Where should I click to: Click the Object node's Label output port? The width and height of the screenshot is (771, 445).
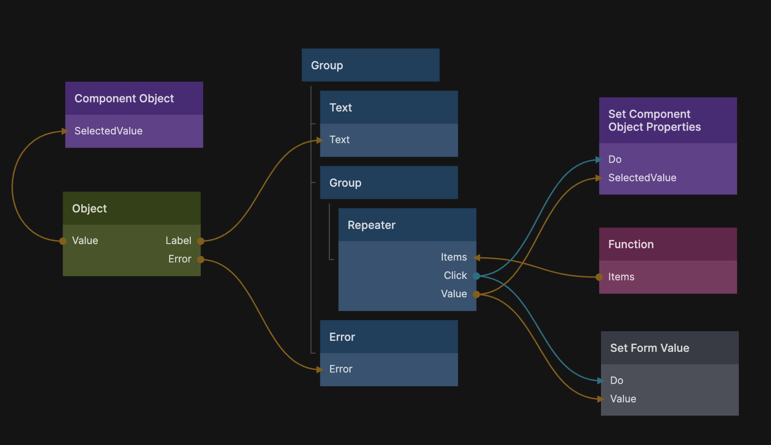pyautogui.click(x=200, y=241)
